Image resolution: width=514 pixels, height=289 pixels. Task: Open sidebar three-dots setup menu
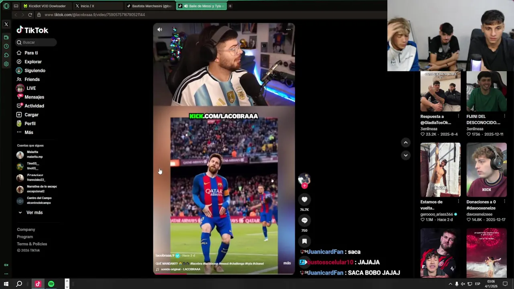pos(6,274)
